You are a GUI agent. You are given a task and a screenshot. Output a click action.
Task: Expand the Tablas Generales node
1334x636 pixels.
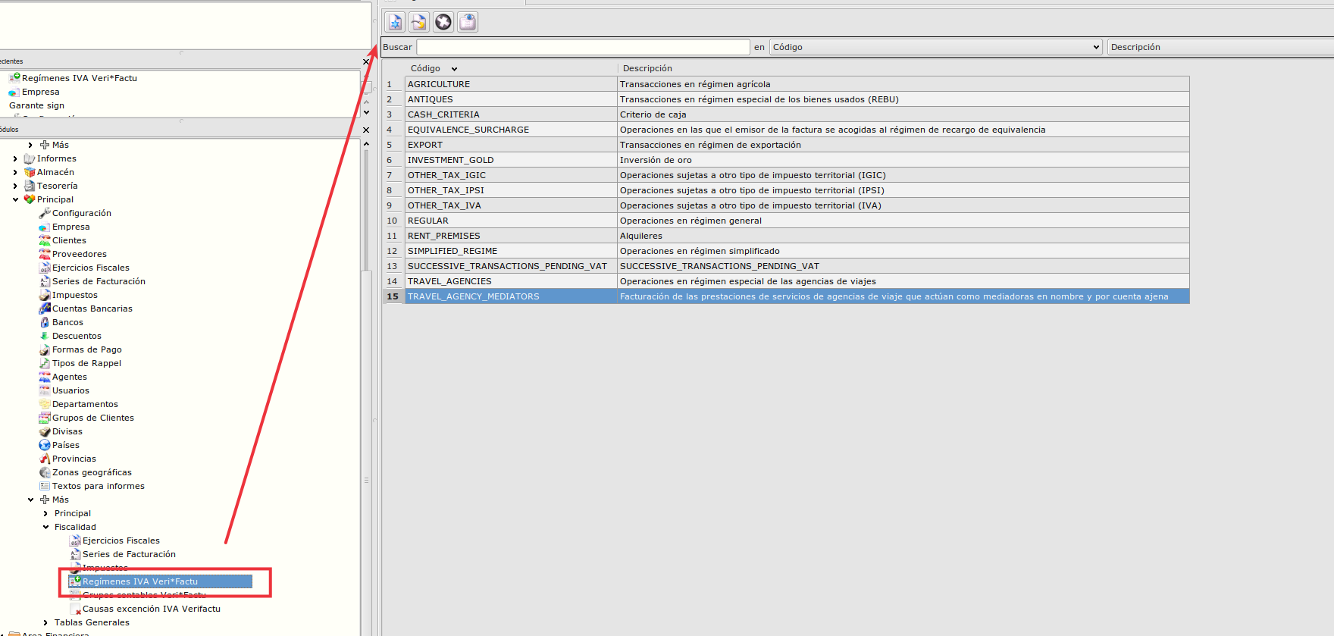[45, 622]
